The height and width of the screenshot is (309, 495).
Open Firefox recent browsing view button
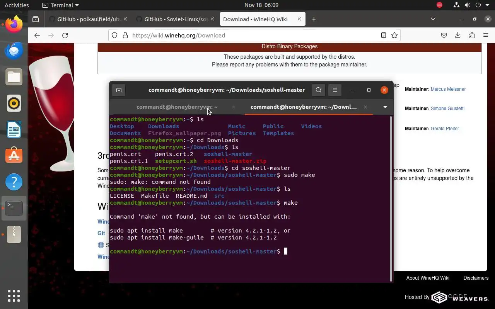pos(36,19)
